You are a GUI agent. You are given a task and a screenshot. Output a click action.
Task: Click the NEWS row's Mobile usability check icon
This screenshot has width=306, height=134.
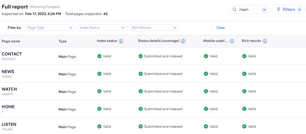(x=206, y=74)
